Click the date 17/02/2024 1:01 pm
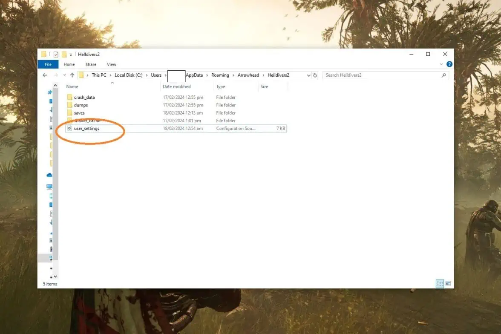The image size is (501, 334). 182,121
